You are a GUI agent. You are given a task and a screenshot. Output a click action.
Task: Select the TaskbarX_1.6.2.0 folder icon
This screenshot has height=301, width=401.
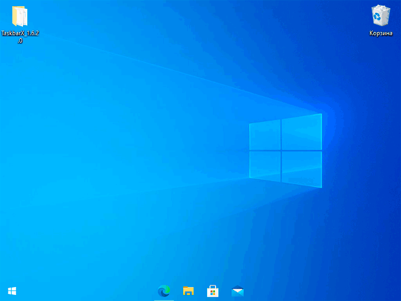tap(19, 16)
